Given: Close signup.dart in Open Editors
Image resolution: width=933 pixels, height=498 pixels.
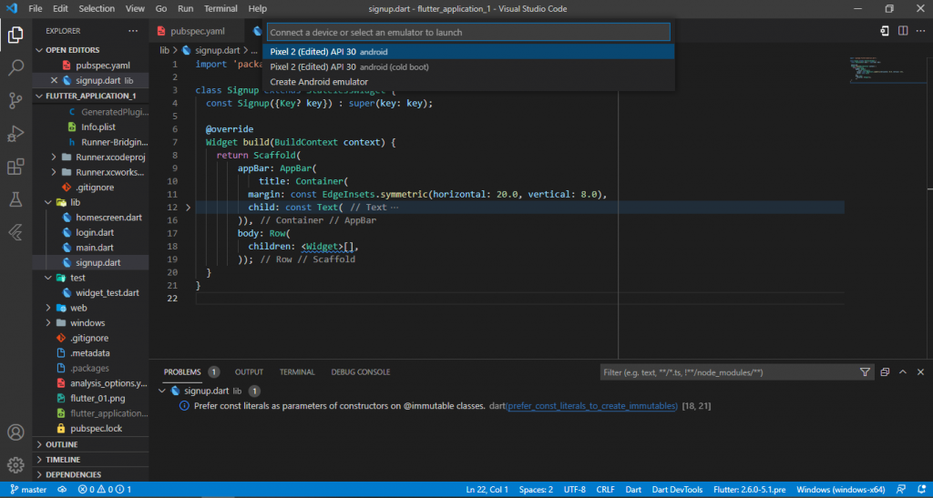Looking at the screenshot, I should tap(54, 80).
